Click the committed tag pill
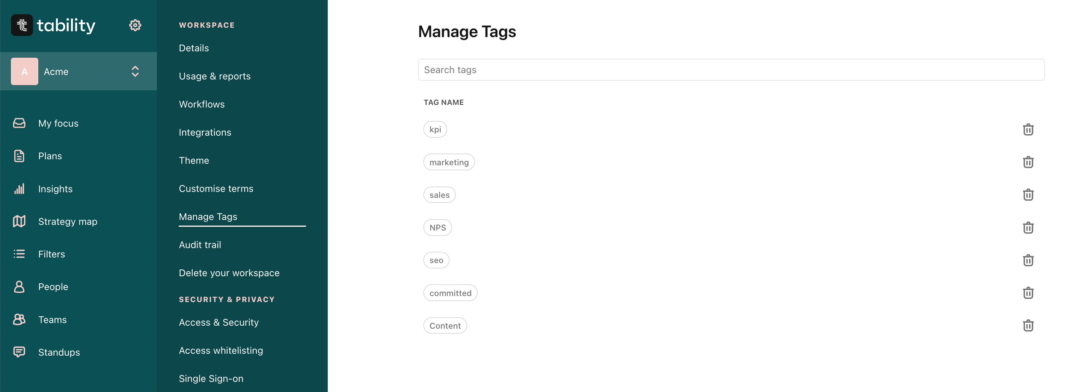 pos(450,293)
